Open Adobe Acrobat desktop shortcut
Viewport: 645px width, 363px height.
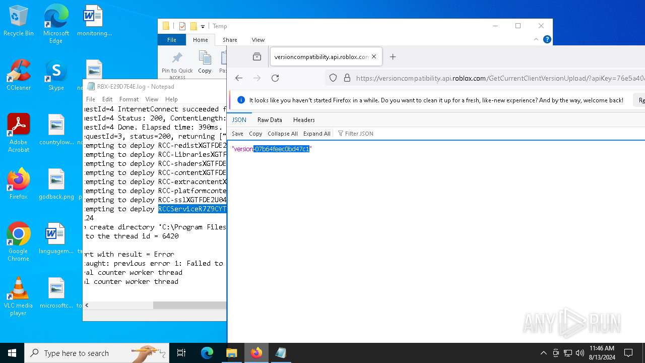tap(19, 133)
